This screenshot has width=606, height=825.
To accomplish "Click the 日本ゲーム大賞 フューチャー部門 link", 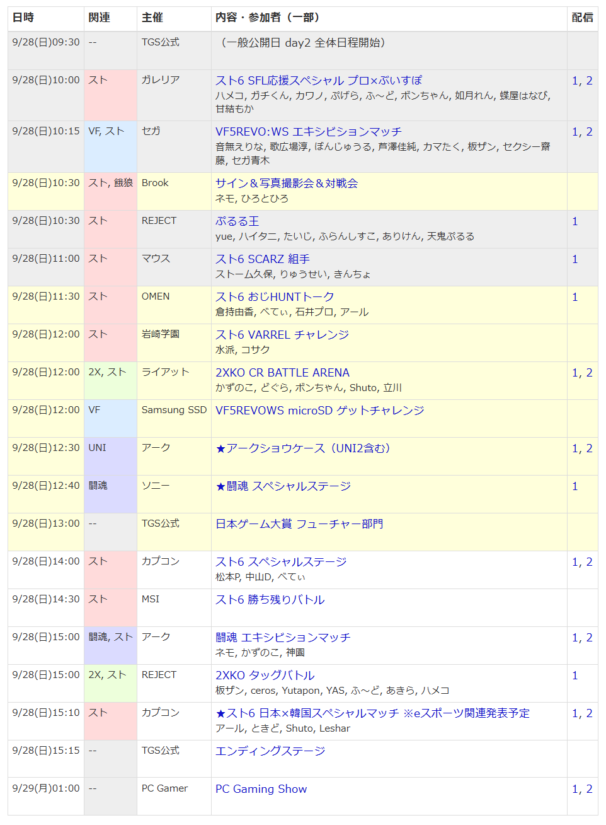I will click(x=299, y=524).
